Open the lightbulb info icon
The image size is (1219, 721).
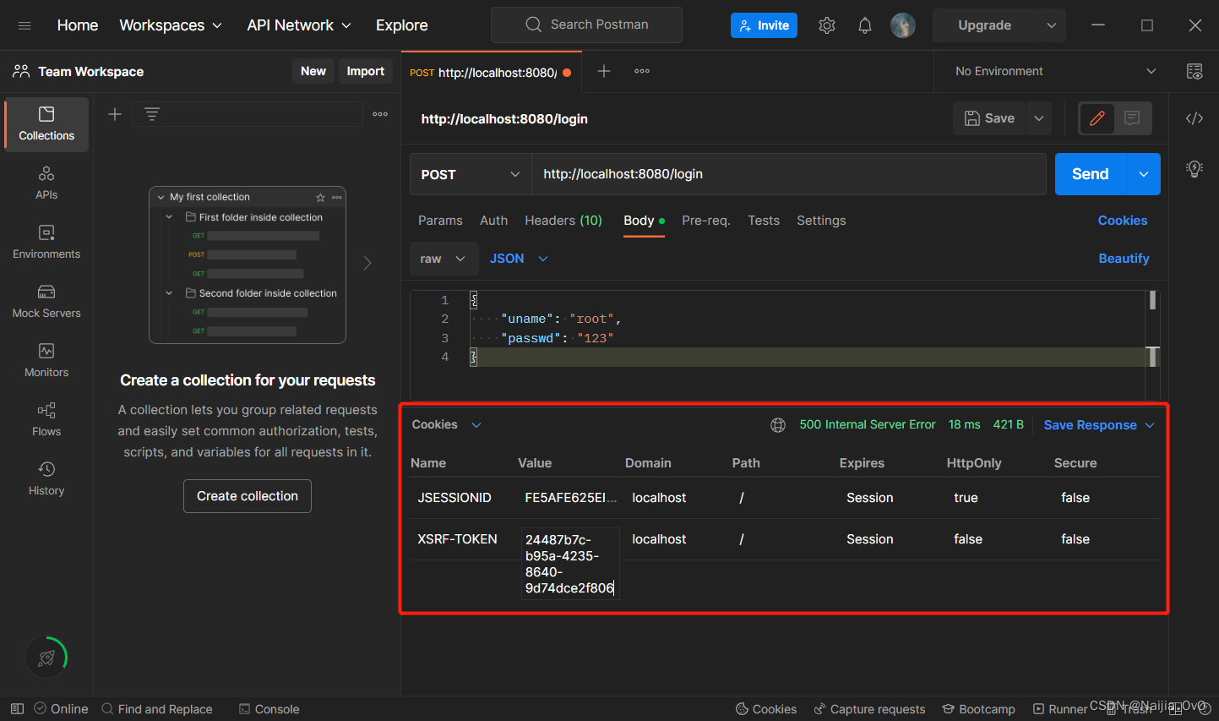coord(1195,168)
